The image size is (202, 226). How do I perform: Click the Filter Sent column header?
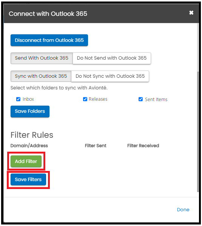coord(96,146)
